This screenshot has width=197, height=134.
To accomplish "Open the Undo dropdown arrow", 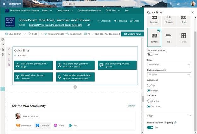I will point(41,34).
